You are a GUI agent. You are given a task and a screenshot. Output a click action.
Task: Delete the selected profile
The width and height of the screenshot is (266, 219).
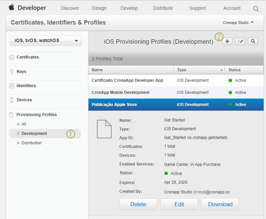tap(138, 205)
